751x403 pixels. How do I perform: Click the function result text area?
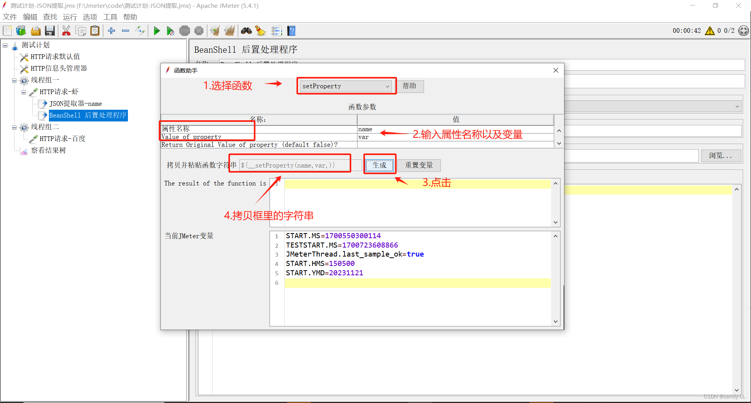tap(418, 203)
